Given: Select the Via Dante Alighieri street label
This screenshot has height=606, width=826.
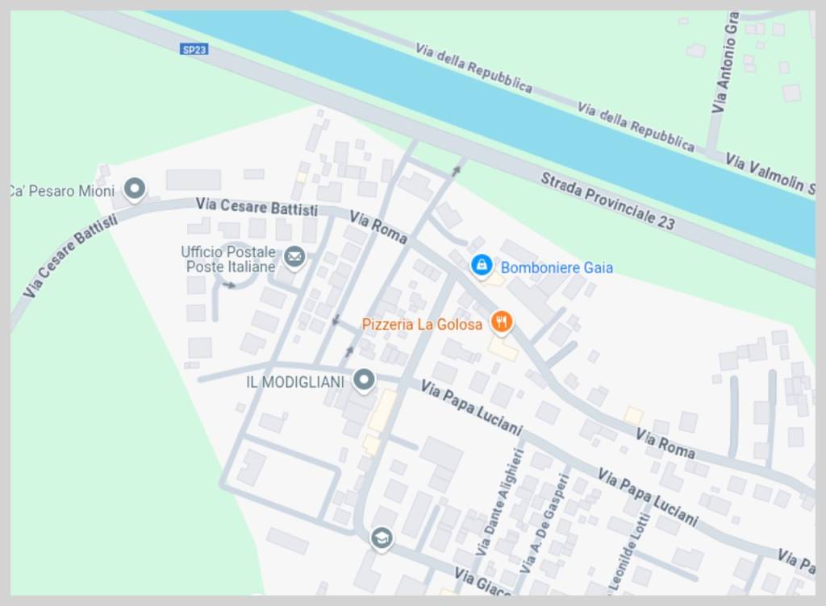Looking at the screenshot, I should coord(499,502).
